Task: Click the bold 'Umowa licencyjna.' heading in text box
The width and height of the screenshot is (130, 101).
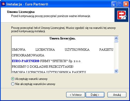Action: click(x=63, y=38)
